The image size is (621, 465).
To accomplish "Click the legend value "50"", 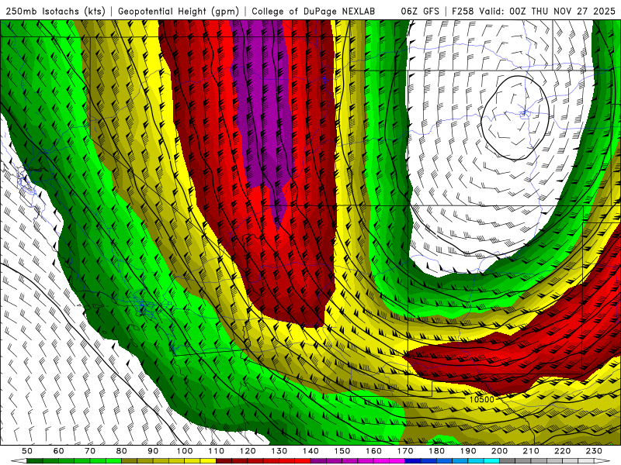I will pos(27,451).
